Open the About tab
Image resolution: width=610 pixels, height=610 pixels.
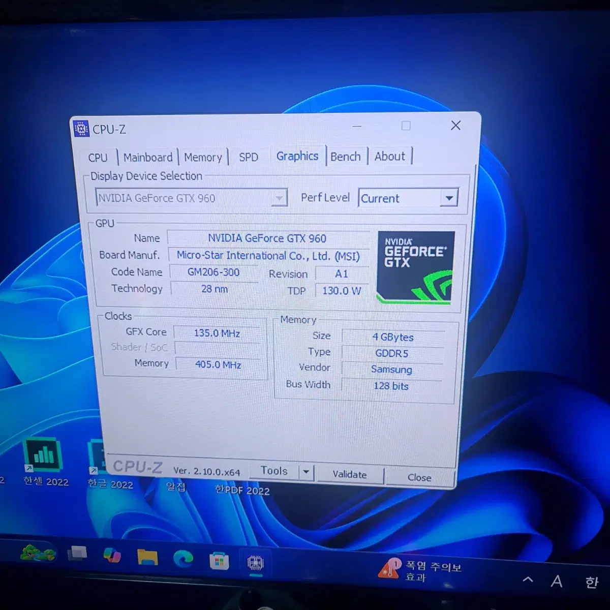(390, 156)
